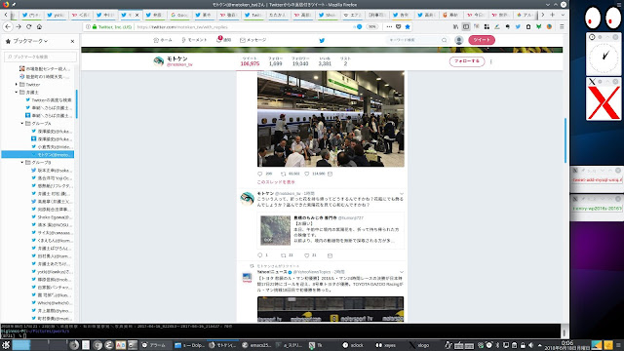Open the 通知 notifications item
Viewport: 624px width, 351px height.
[x=224, y=40]
